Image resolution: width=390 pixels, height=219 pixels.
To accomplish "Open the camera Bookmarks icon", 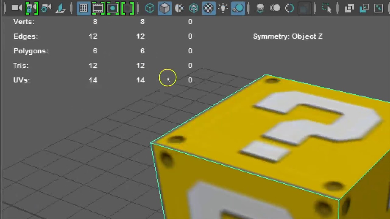I will click(x=61, y=8).
